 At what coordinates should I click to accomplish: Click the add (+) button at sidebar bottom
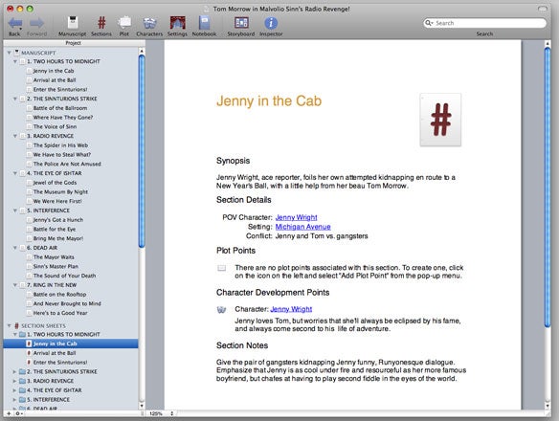coord(9,413)
